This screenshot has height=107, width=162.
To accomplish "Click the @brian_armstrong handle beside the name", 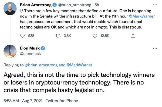I will pos(75,5).
